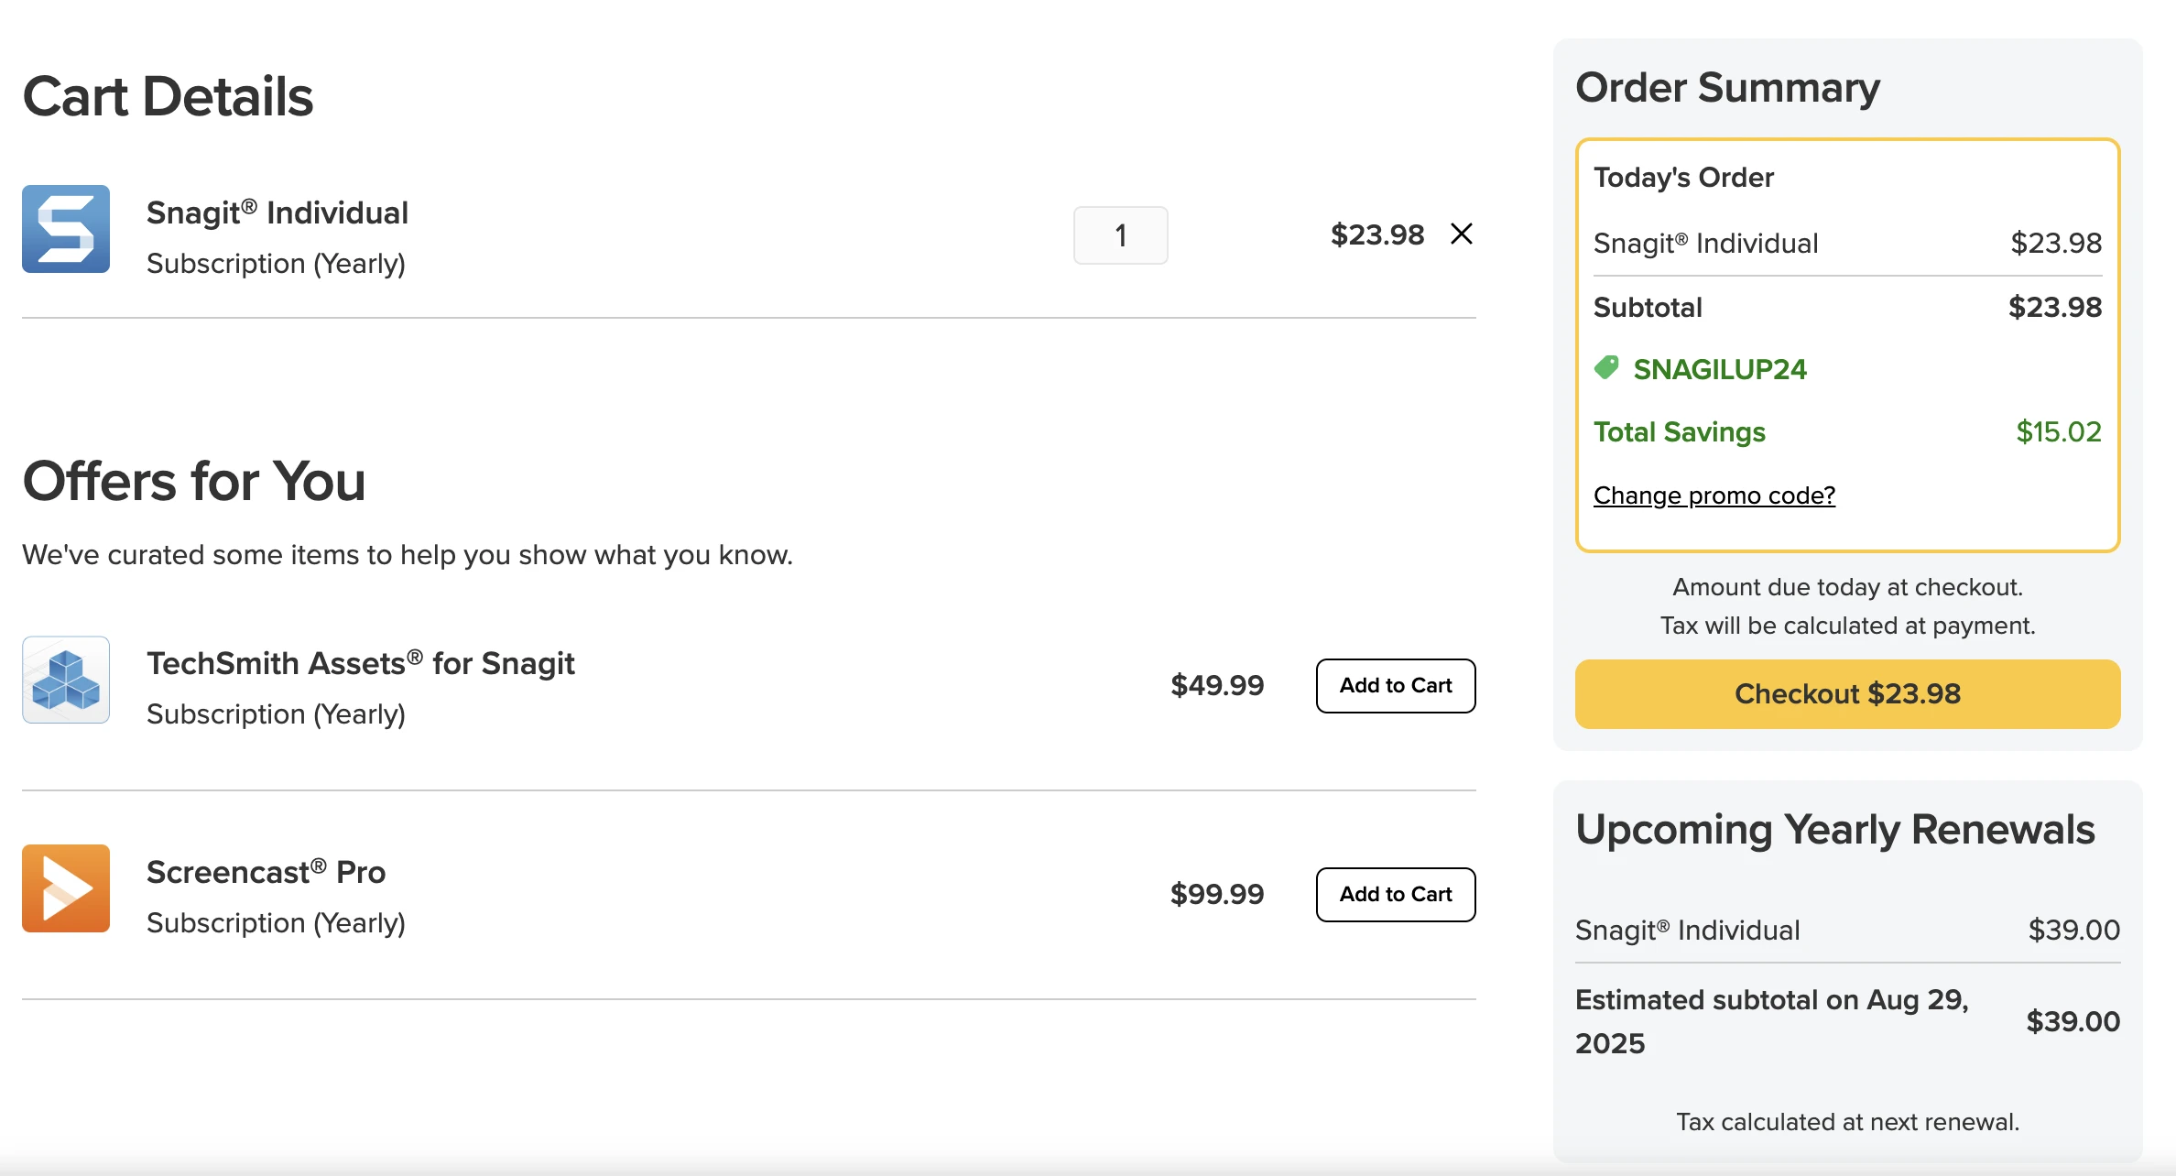Click the TechSmith Assets cubes icon
Viewport: 2176px width, 1176px height.
(66, 680)
